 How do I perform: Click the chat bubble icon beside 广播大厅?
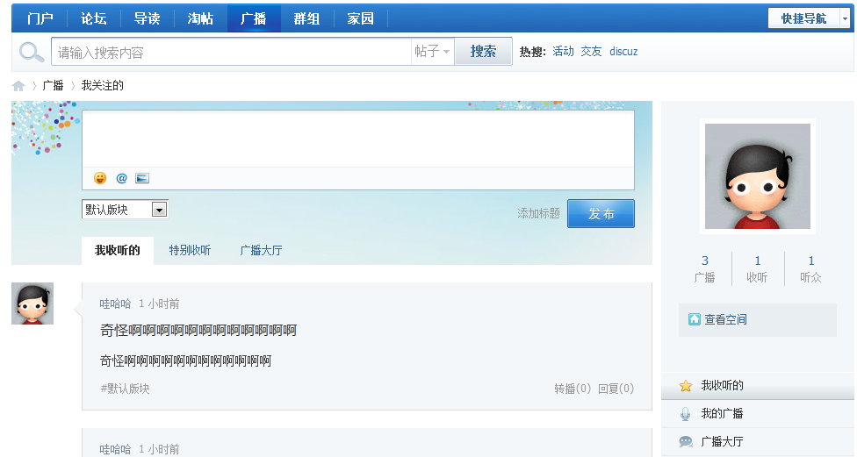686,442
